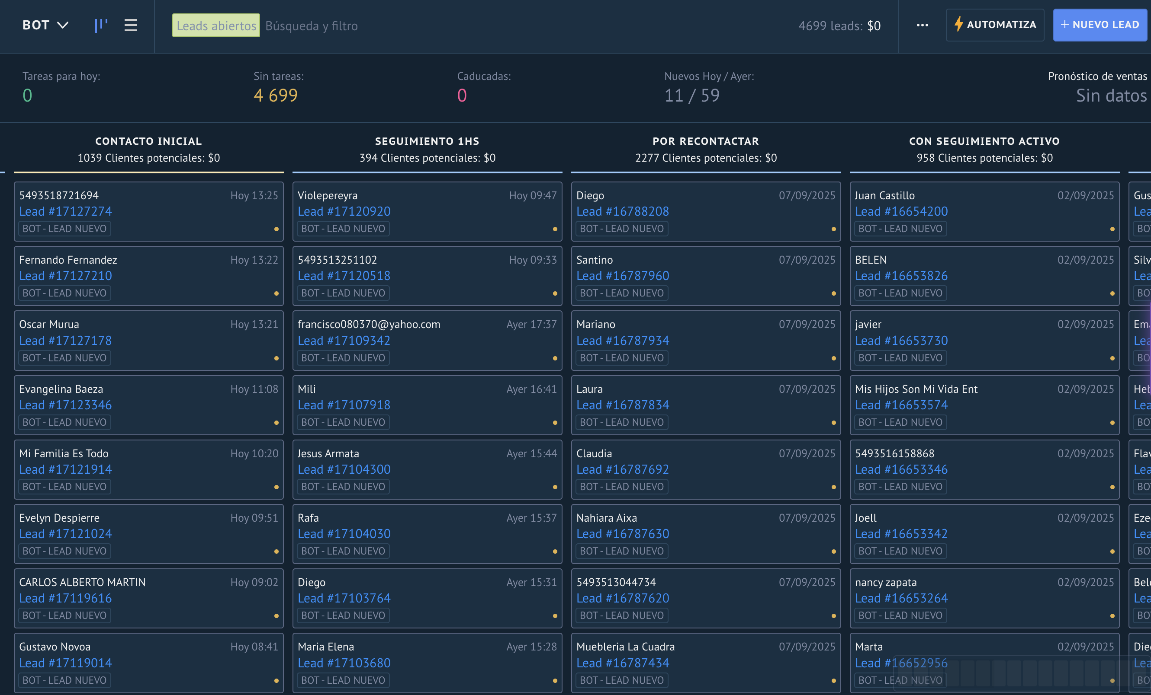
Task: Select the CONTACTO INICIAL stage header
Action: pyautogui.click(x=148, y=140)
